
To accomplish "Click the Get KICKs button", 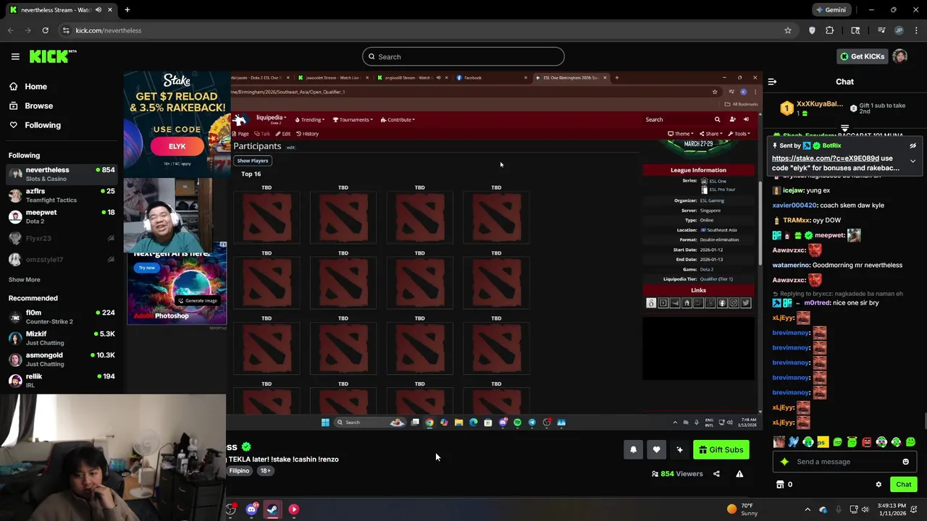I will click(x=862, y=56).
